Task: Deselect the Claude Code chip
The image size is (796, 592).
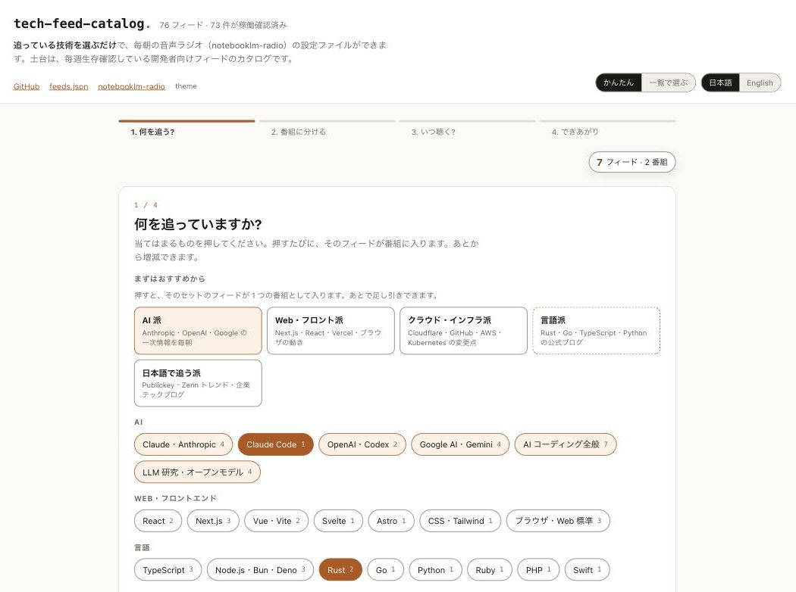Action: (x=276, y=444)
